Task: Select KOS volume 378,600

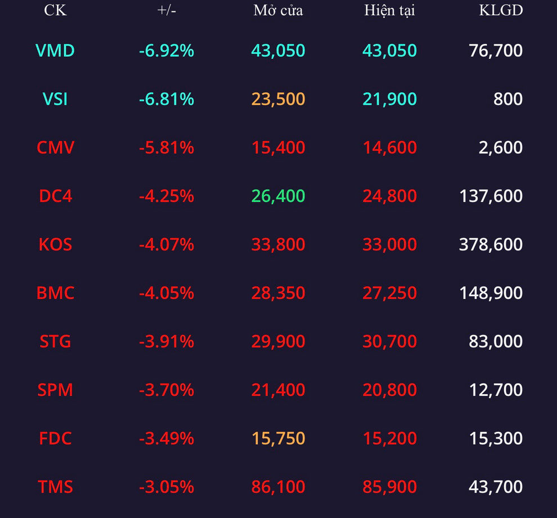Action: [x=491, y=244]
